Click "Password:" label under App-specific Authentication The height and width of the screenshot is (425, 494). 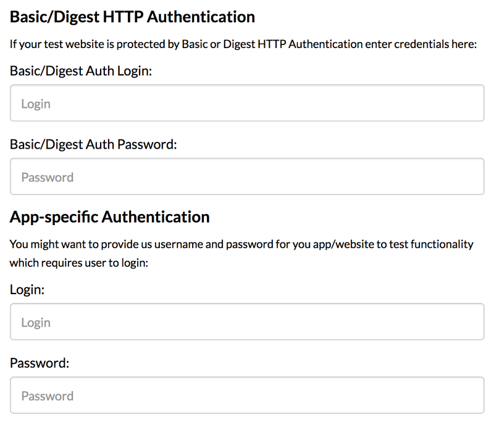coord(40,363)
